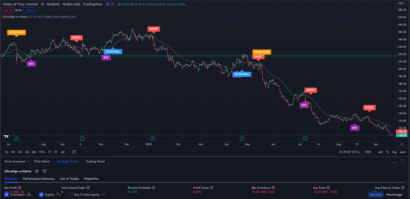Click Helen of Troy Limited symbol title

point(19,4)
